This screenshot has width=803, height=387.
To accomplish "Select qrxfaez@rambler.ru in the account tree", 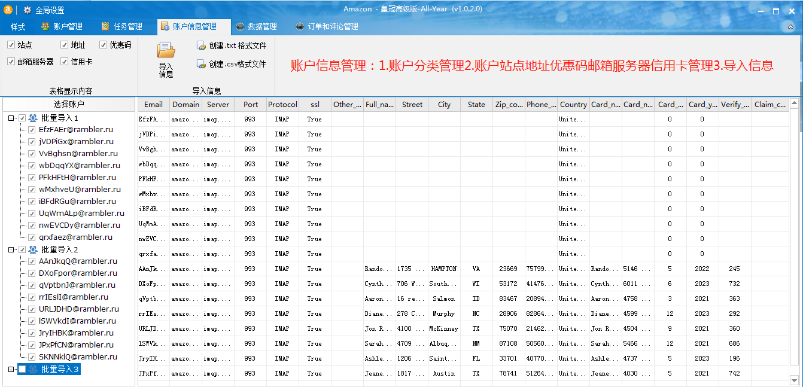I will pos(75,237).
